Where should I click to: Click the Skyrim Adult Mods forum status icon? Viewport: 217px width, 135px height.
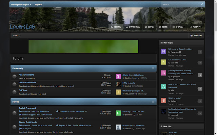tap(15, 127)
